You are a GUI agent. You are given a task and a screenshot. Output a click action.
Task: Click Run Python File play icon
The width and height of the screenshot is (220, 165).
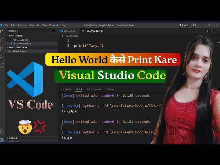pos(207,31)
